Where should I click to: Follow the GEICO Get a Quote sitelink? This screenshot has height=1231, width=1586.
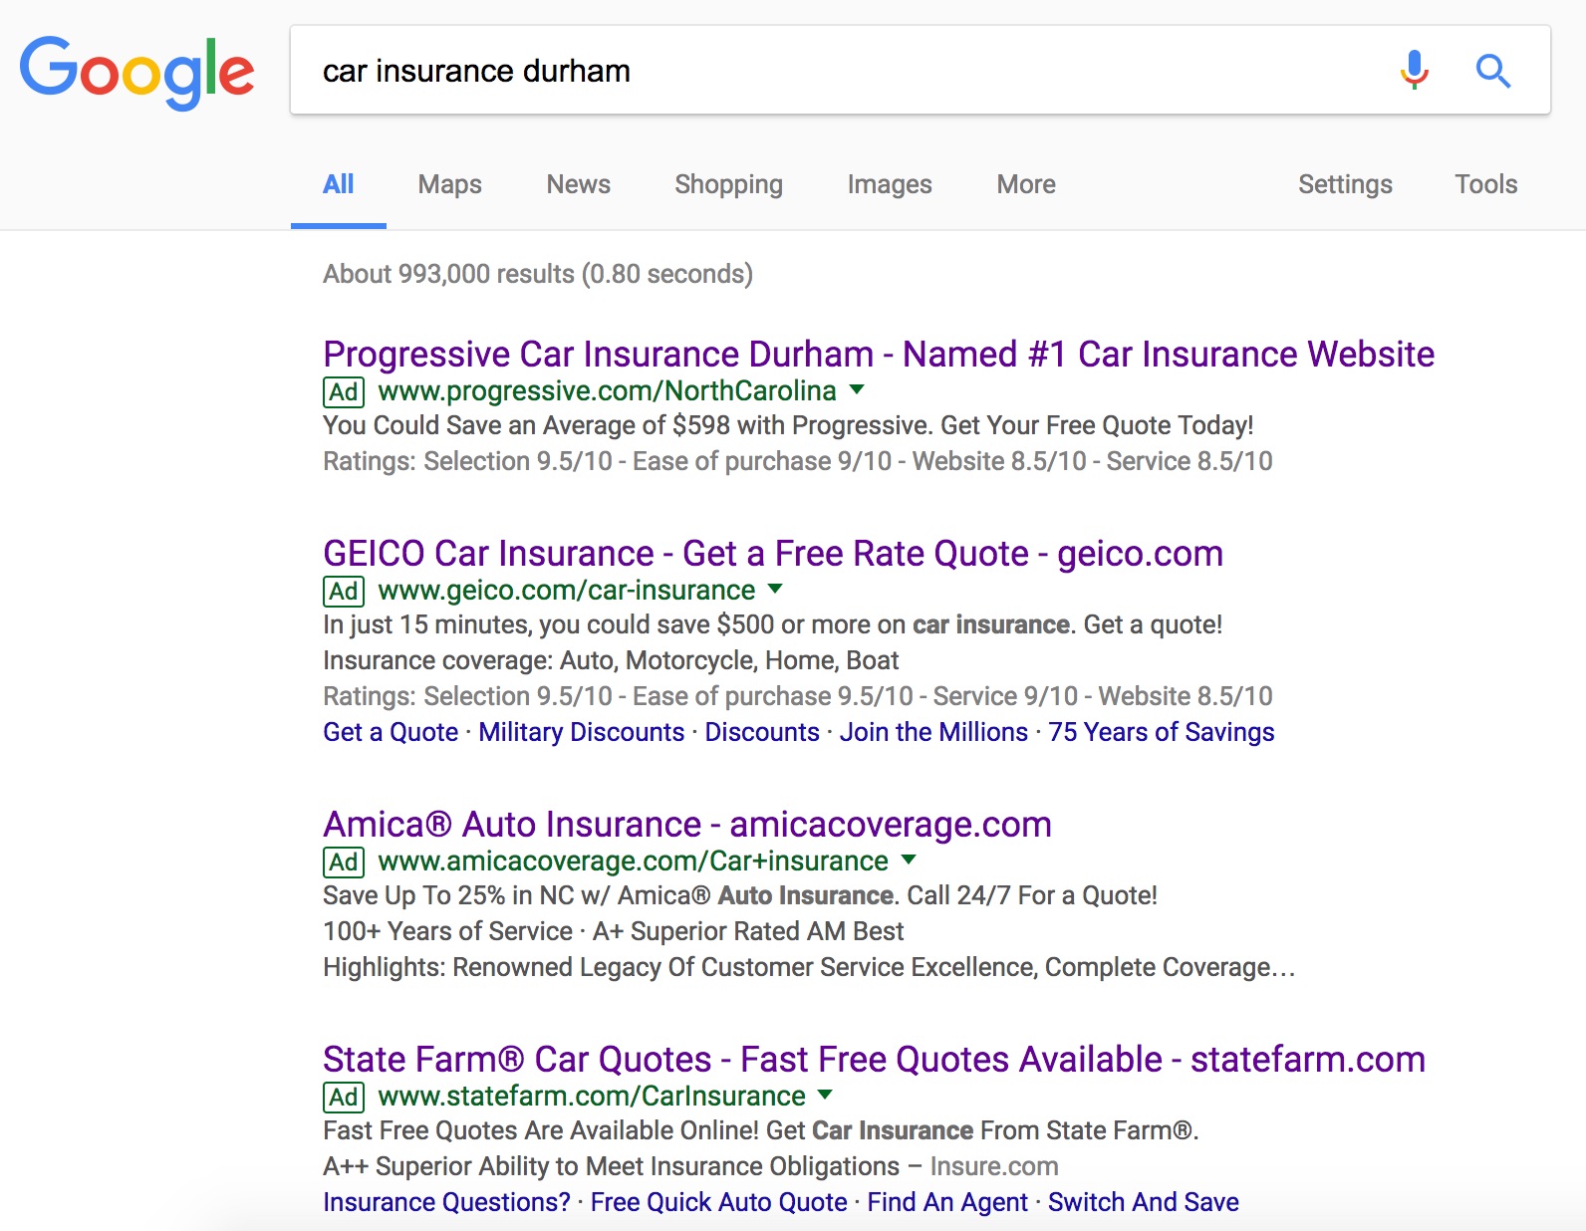click(391, 732)
